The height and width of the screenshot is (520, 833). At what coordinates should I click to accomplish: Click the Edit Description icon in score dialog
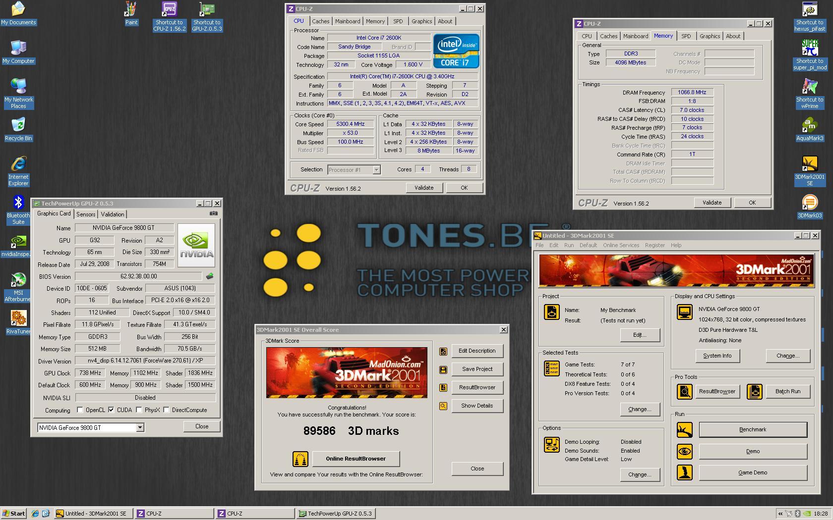coord(443,351)
